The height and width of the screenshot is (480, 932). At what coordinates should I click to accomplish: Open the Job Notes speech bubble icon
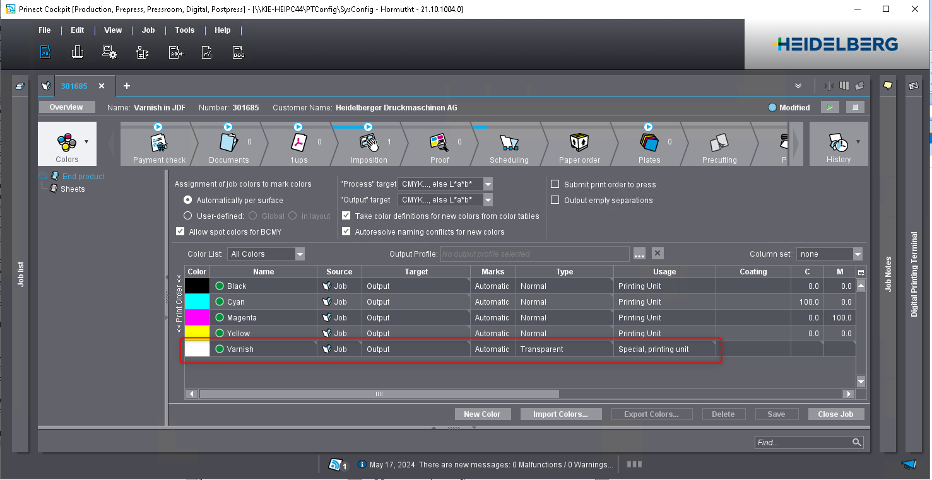888,85
